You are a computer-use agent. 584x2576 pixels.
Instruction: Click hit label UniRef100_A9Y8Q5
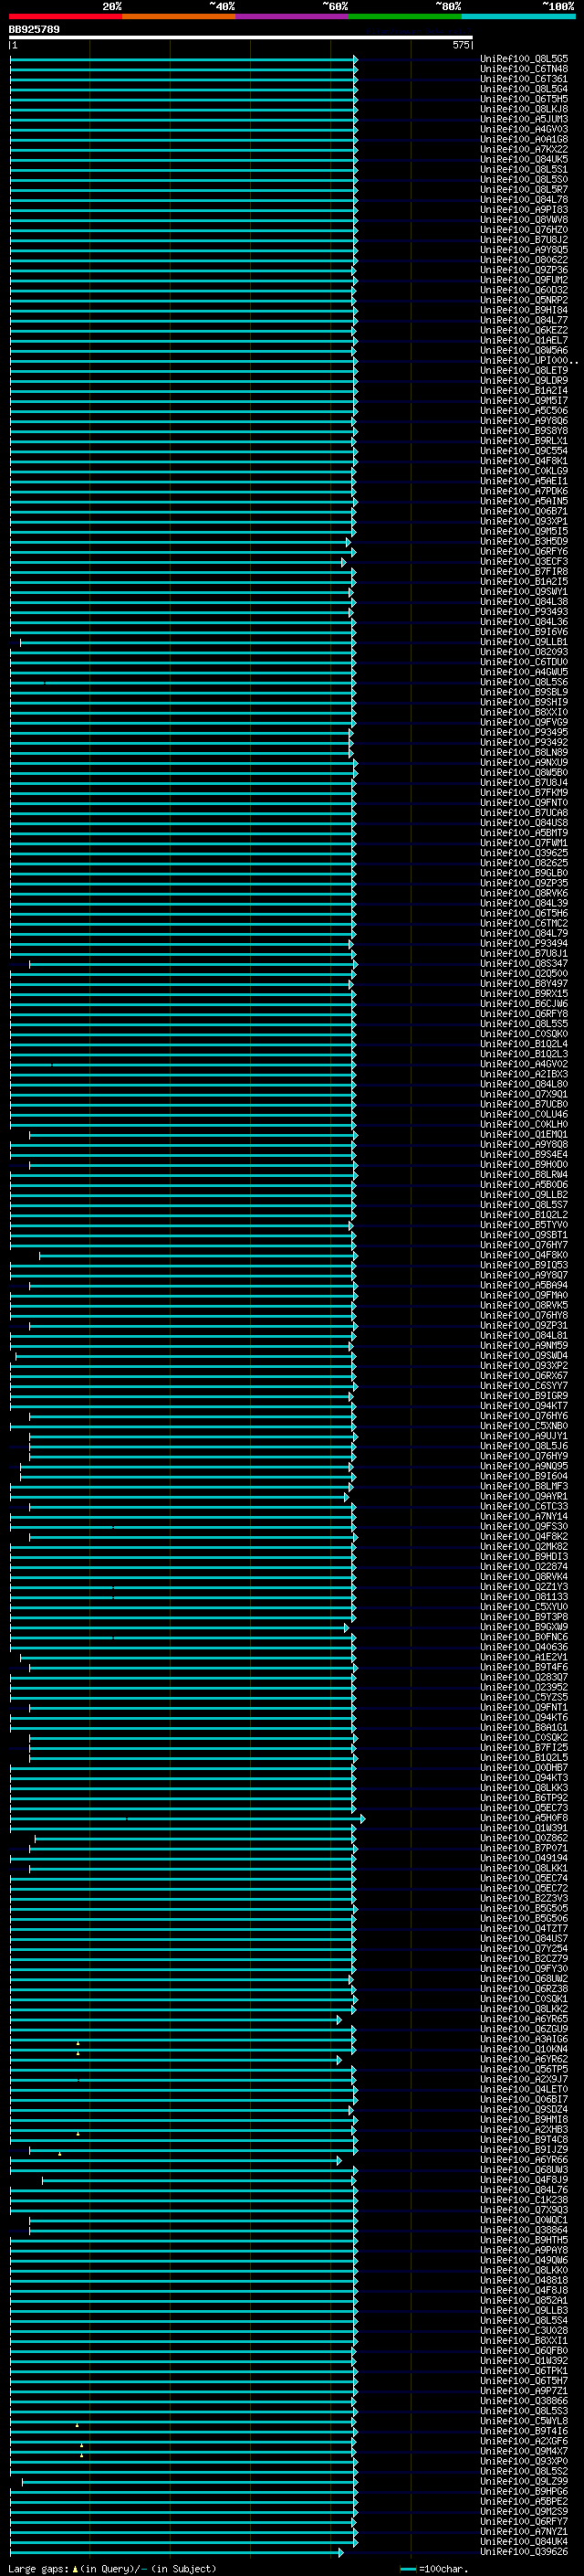pos(524,250)
